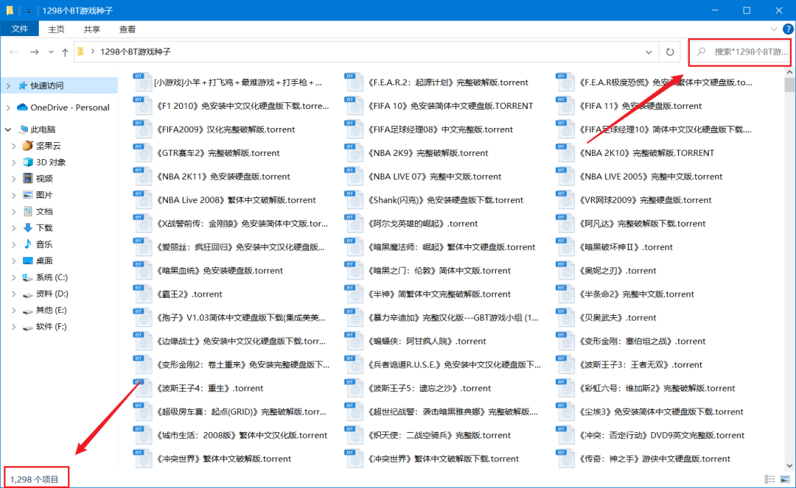Switch to the 共享 ribbon tab

pos(92,29)
